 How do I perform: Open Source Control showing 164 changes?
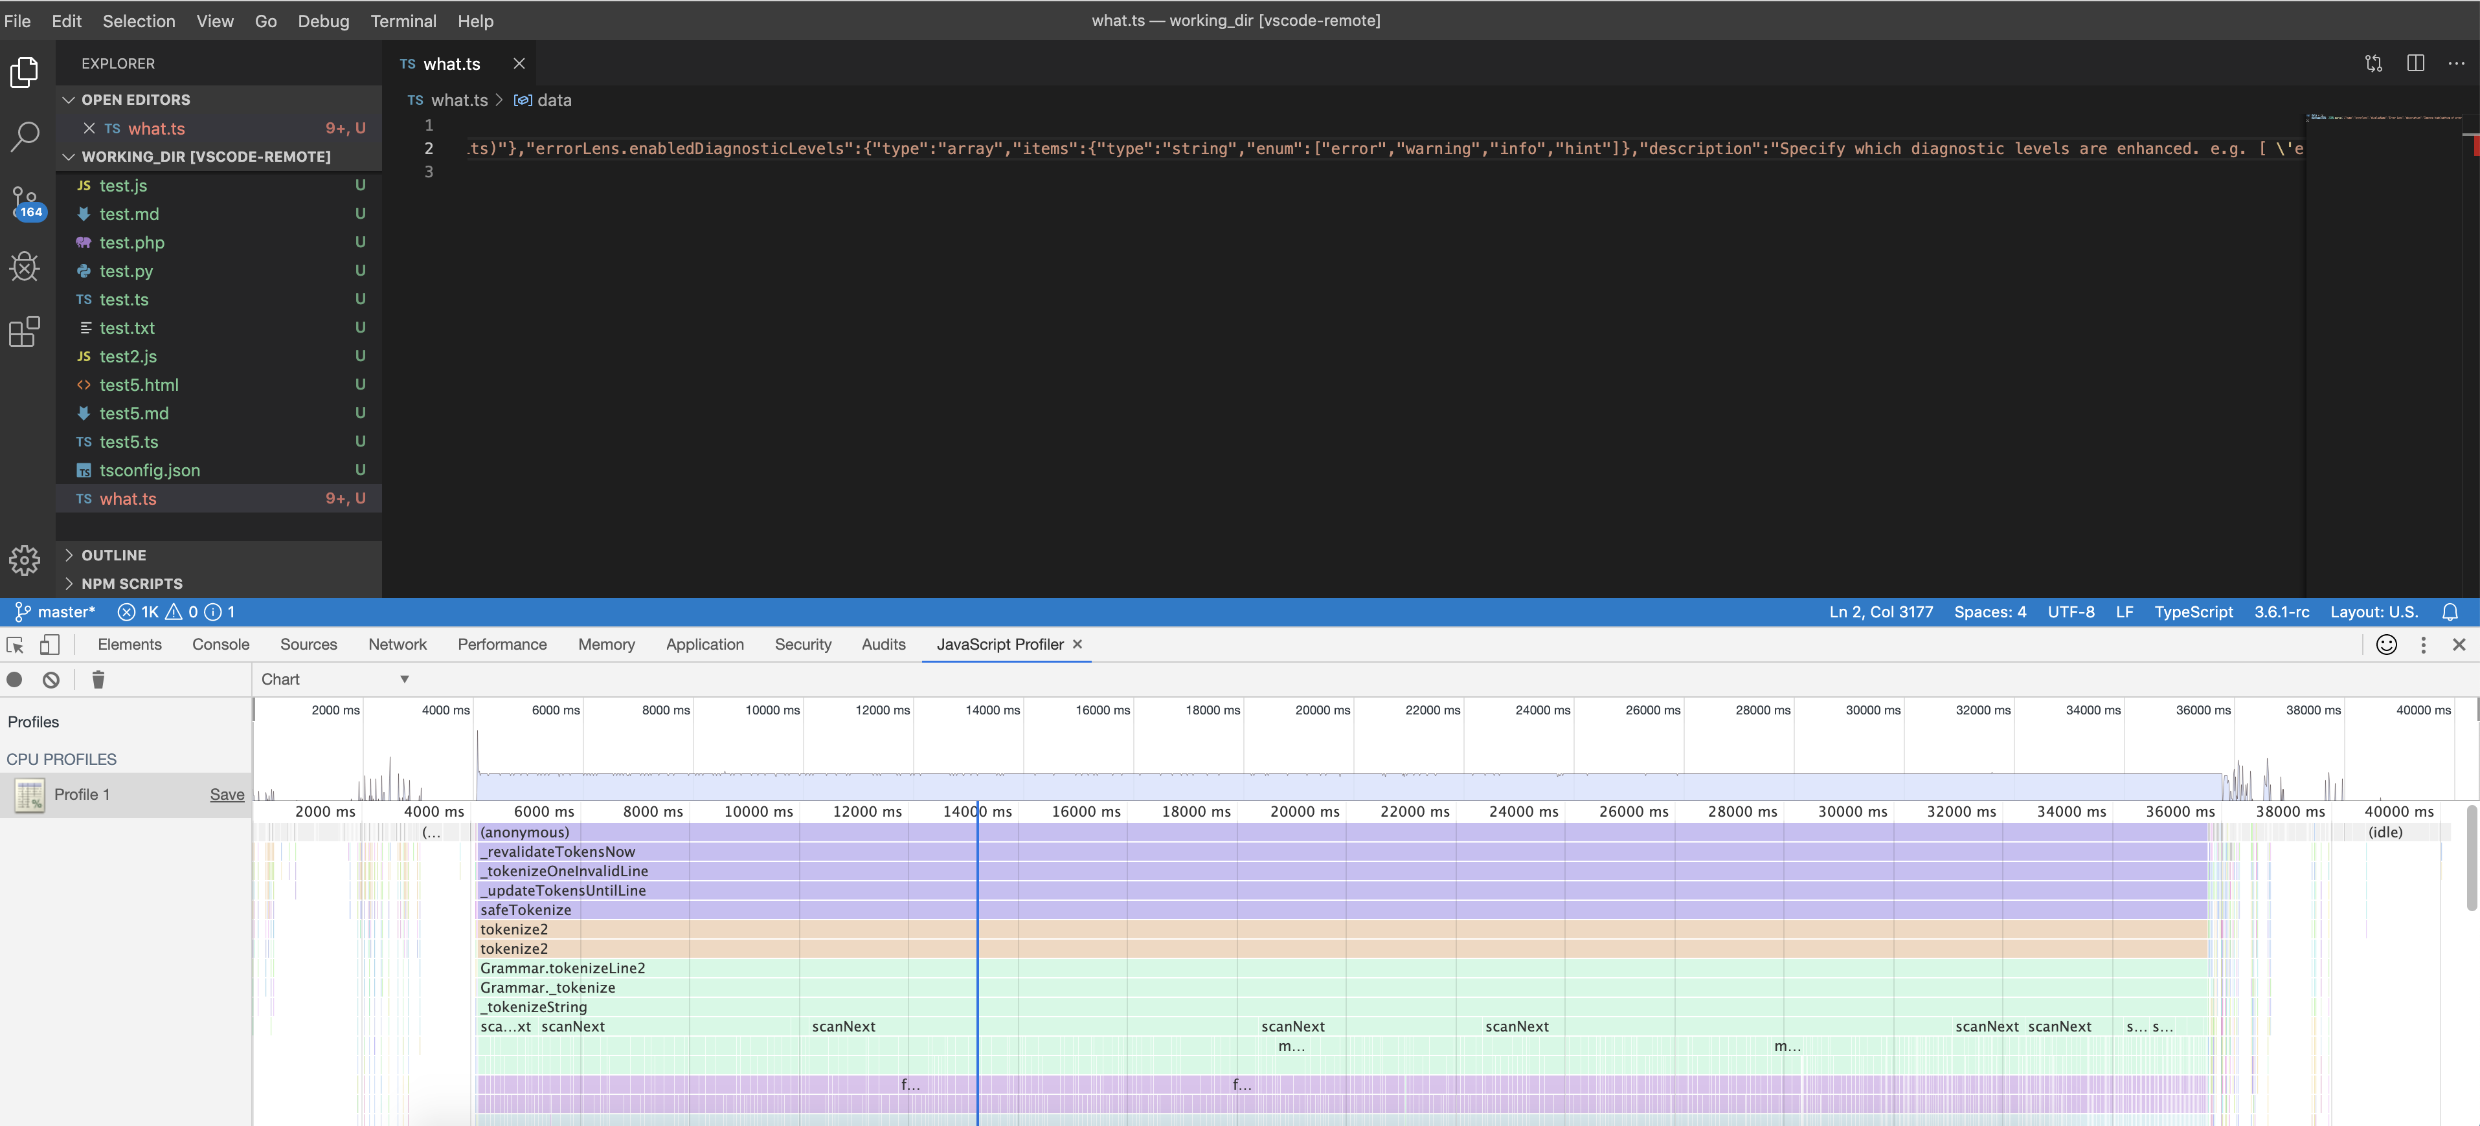click(24, 203)
